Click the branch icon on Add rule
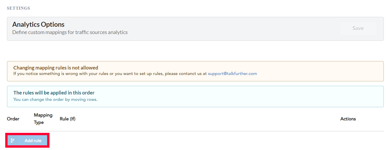The width and height of the screenshot is (387, 150). pyautogui.click(x=13, y=140)
